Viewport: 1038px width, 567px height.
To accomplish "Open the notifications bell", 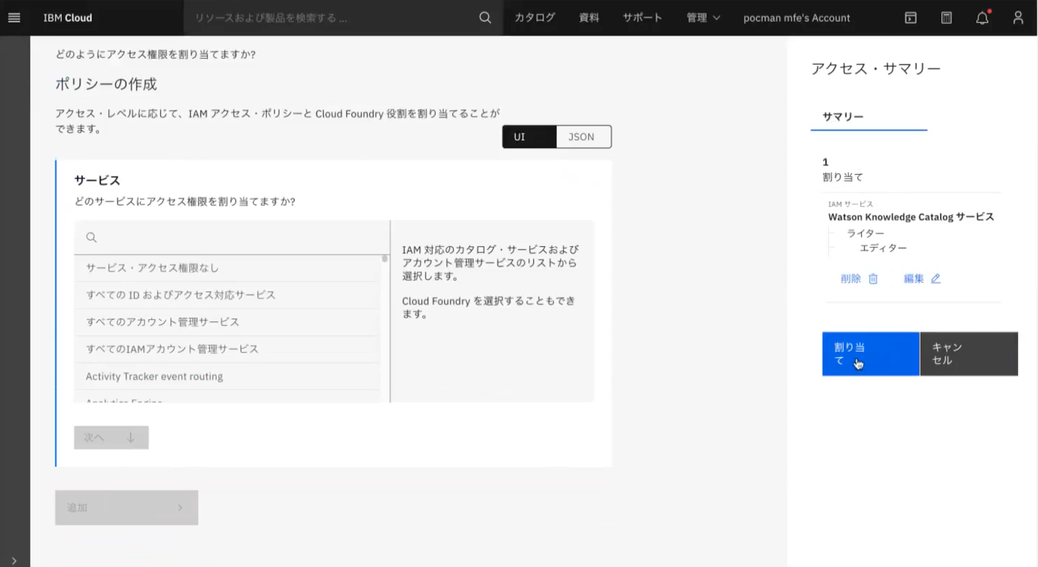I will tap(982, 18).
